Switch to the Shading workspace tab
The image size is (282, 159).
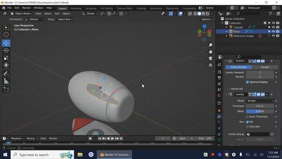[x=141, y=8]
